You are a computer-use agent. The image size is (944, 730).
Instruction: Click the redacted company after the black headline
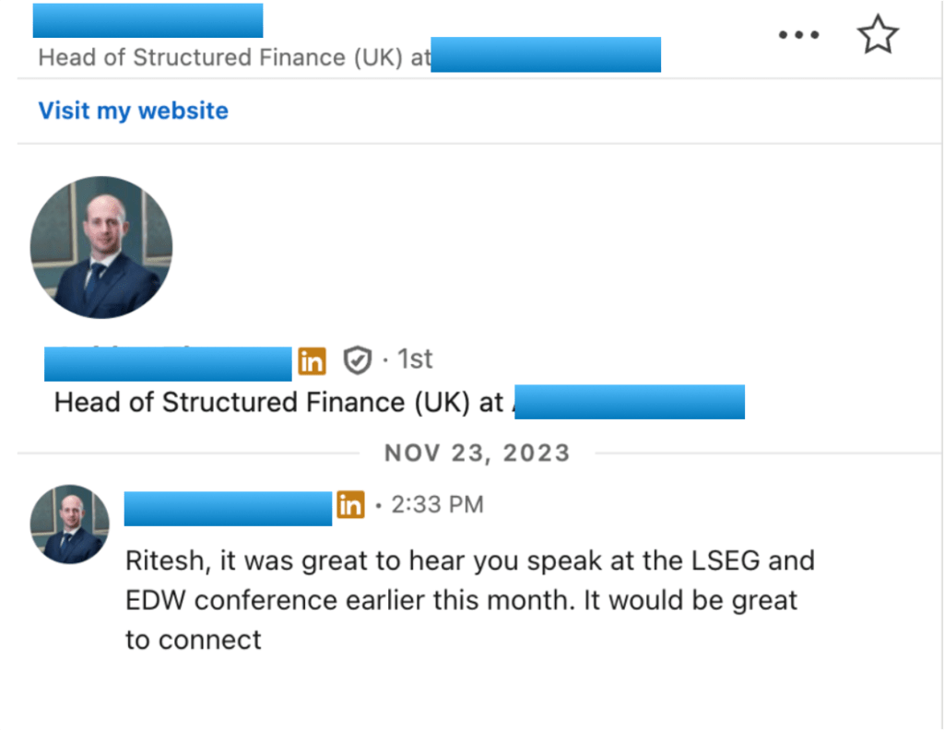click(x=629, y=403)
